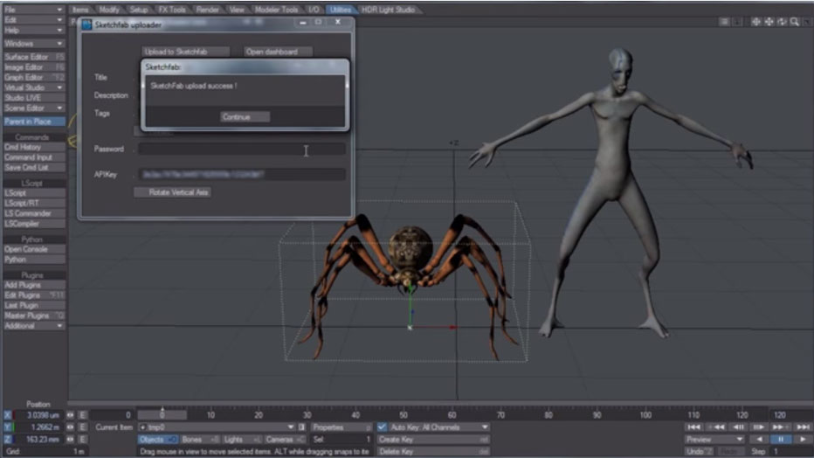
Task: Click the X axis position channel button
Action: (8, 415)
